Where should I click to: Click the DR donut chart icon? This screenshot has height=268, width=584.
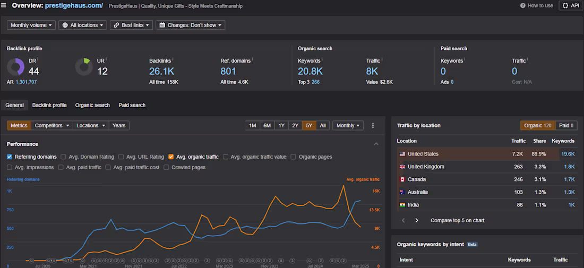point(15,67)
